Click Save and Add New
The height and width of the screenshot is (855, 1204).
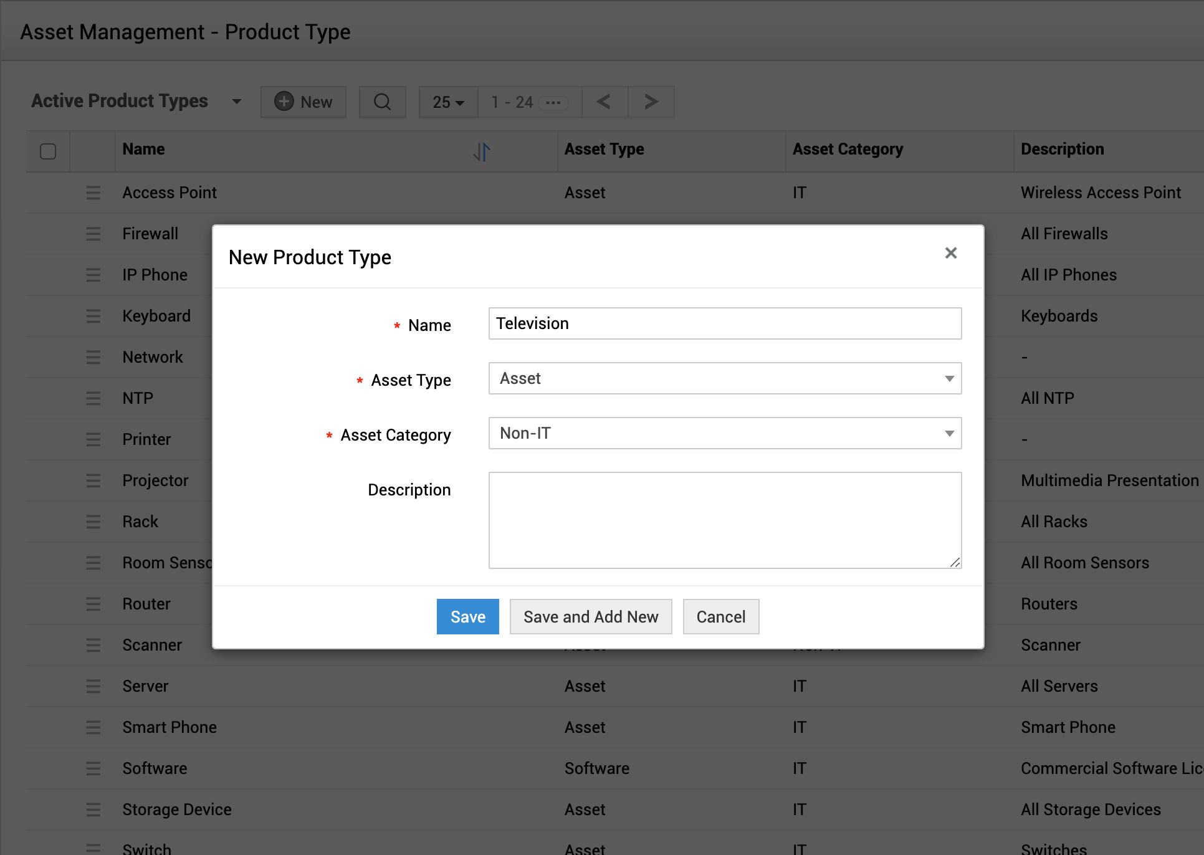pos(590,616)
